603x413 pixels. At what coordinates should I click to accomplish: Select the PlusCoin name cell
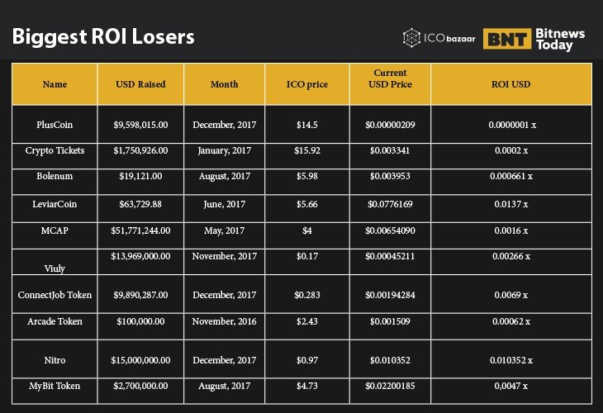tap(55, 124)
